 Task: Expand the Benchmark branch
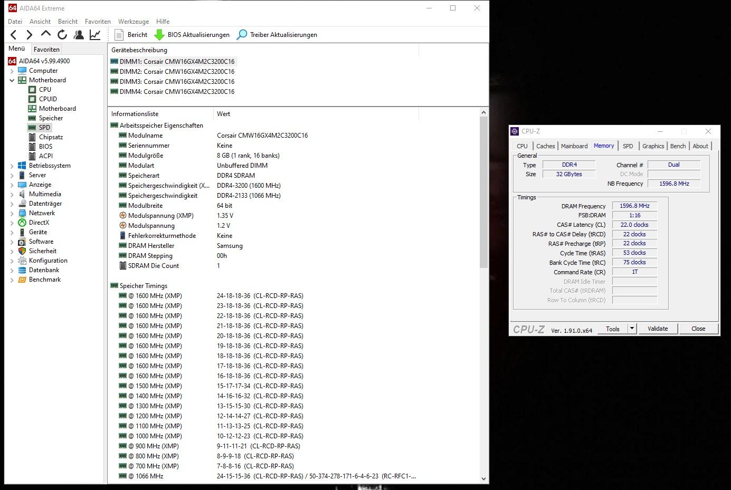12,280
